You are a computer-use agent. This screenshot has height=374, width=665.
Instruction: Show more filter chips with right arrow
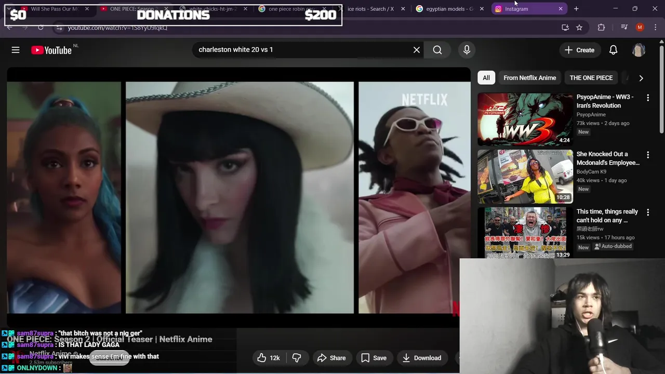point(641,78)
